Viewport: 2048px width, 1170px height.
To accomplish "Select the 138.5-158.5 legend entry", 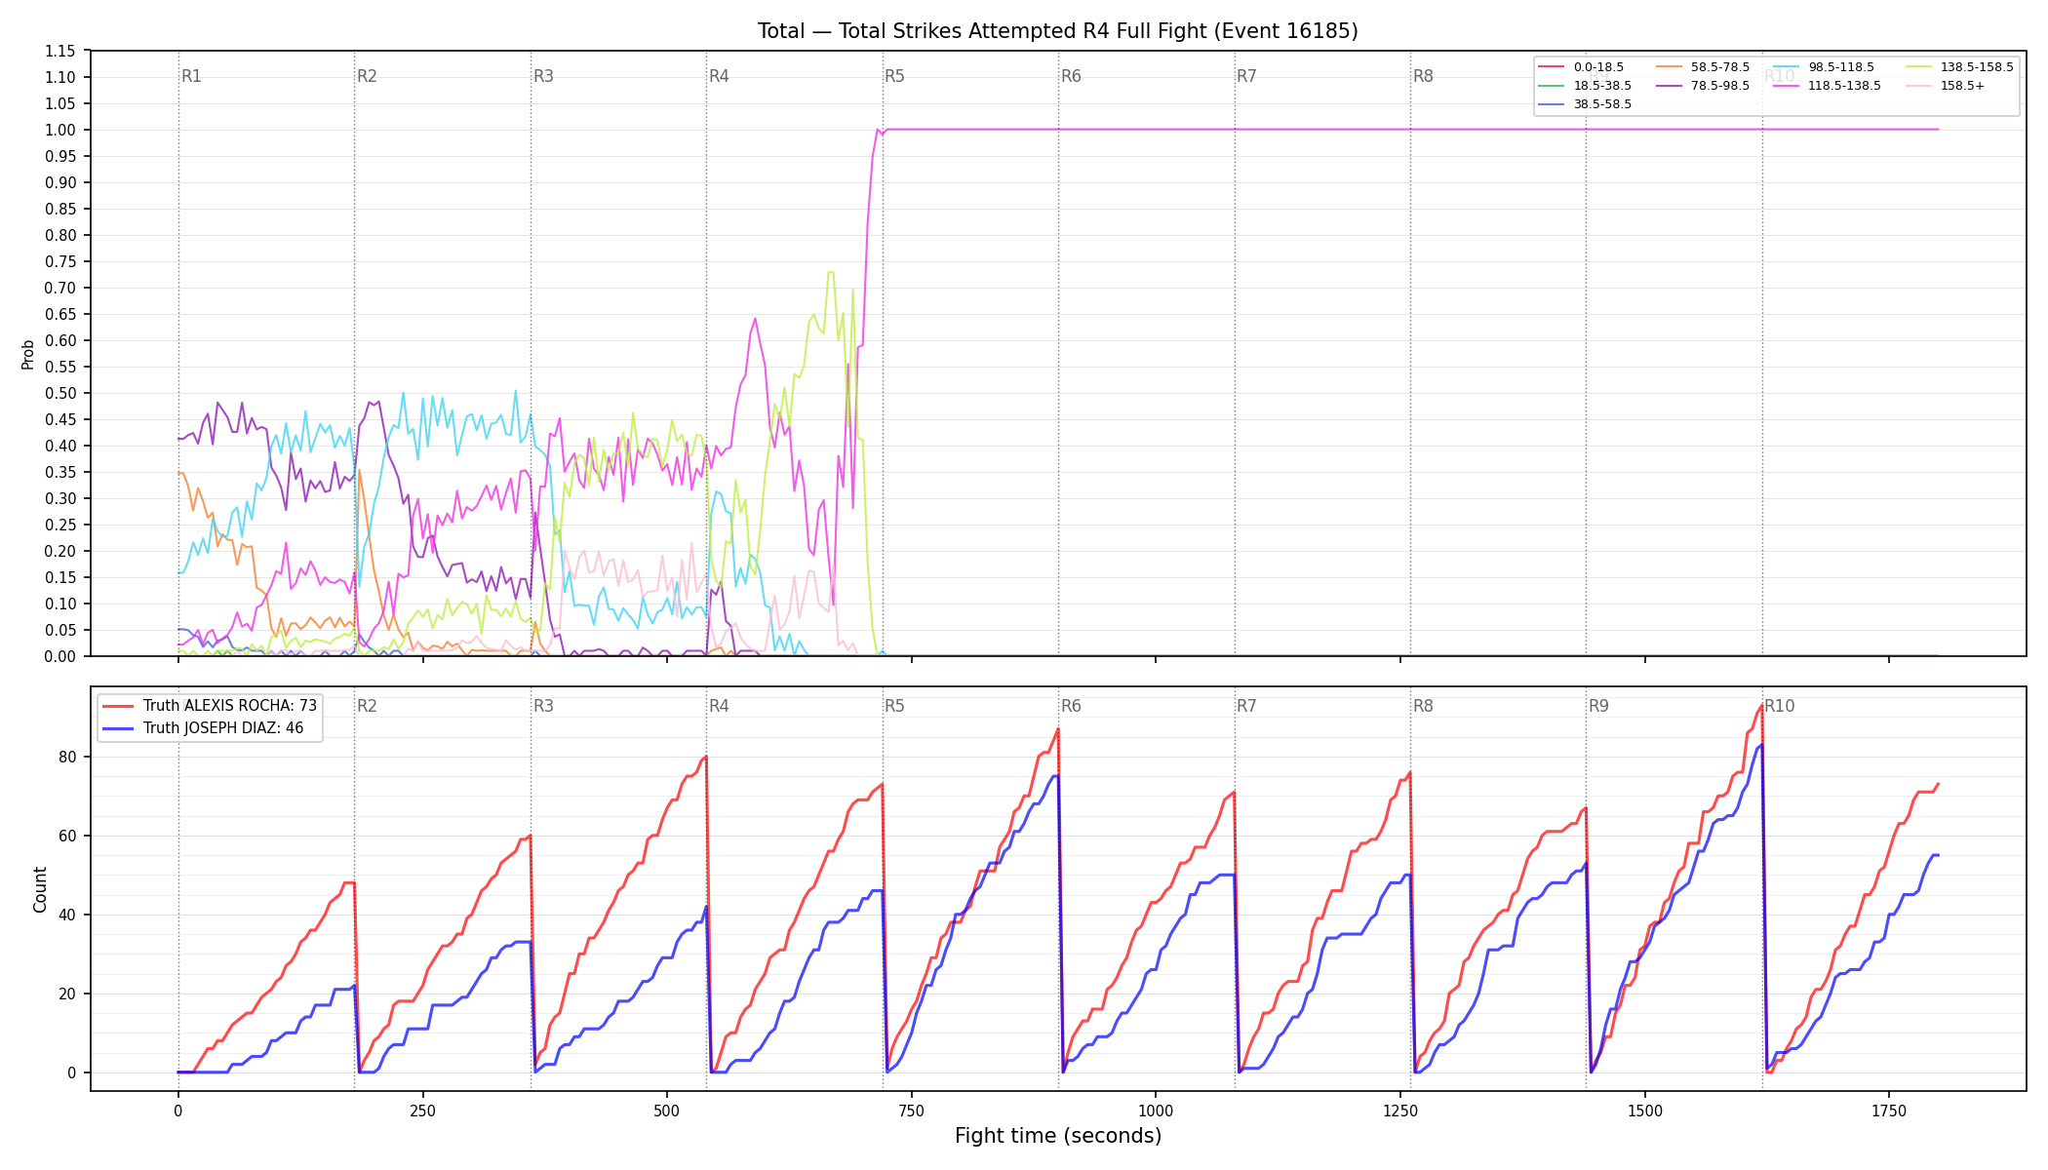I will click(1958, 67).
